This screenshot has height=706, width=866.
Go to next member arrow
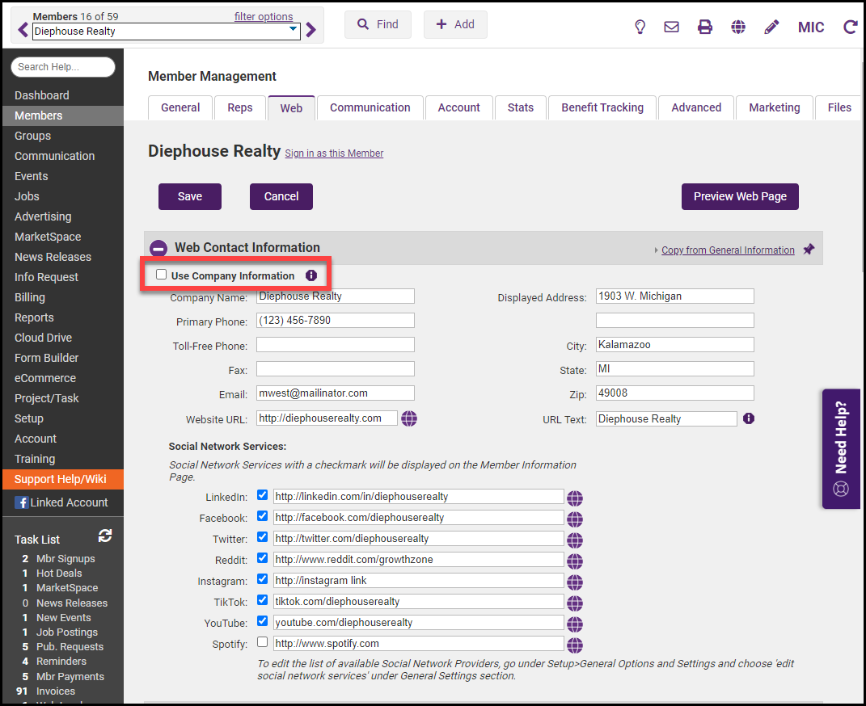(x=311, y=31)
